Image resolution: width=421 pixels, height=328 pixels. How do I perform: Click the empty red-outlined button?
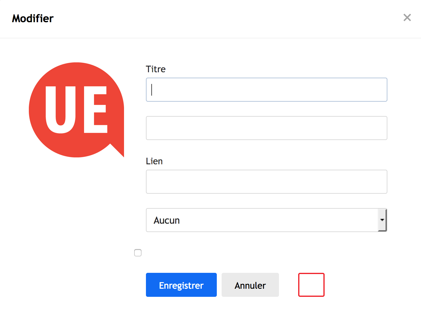311,285
